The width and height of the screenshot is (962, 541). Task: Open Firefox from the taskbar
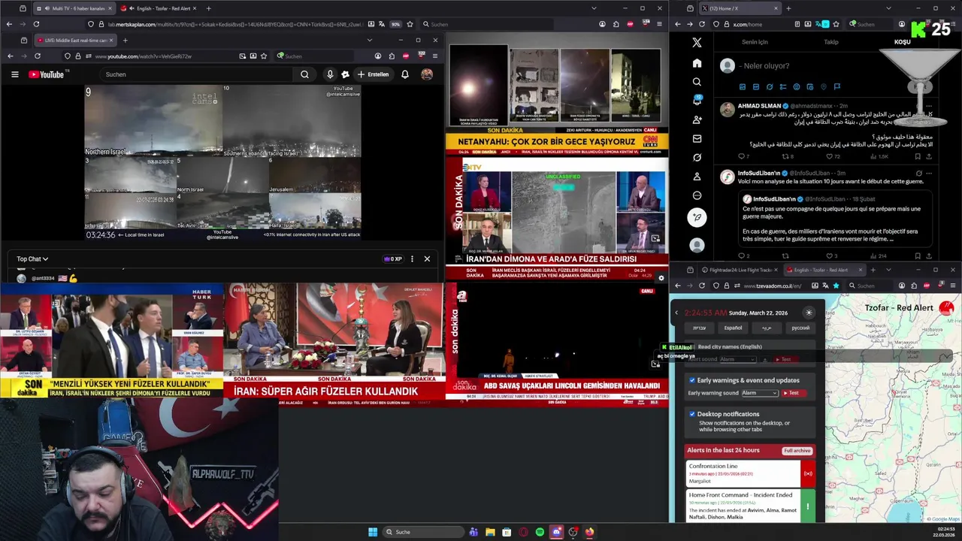tap(589, 532)
